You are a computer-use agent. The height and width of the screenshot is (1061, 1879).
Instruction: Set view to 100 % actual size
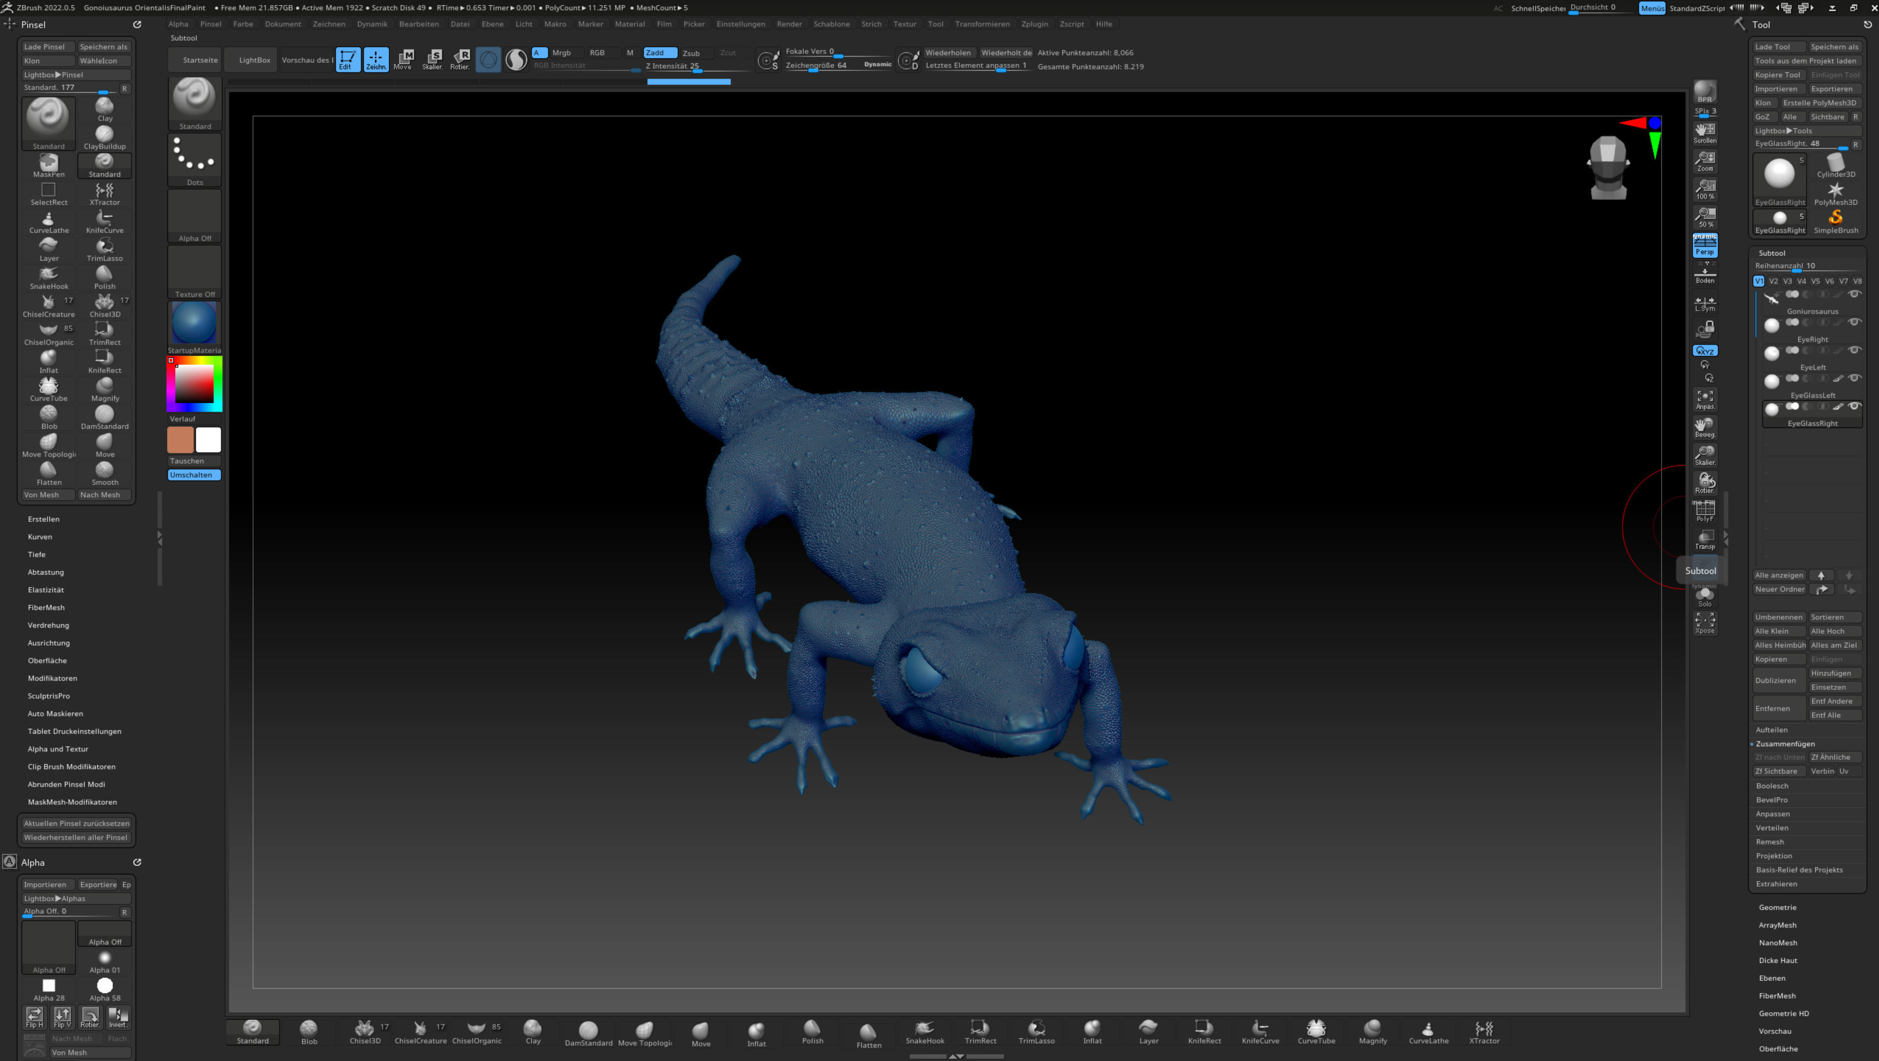point(1705,189)
